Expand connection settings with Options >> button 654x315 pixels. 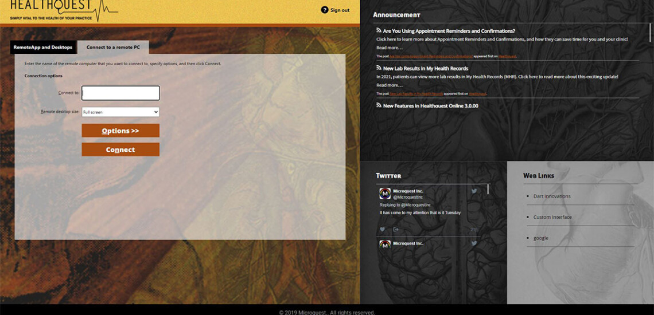120,131
